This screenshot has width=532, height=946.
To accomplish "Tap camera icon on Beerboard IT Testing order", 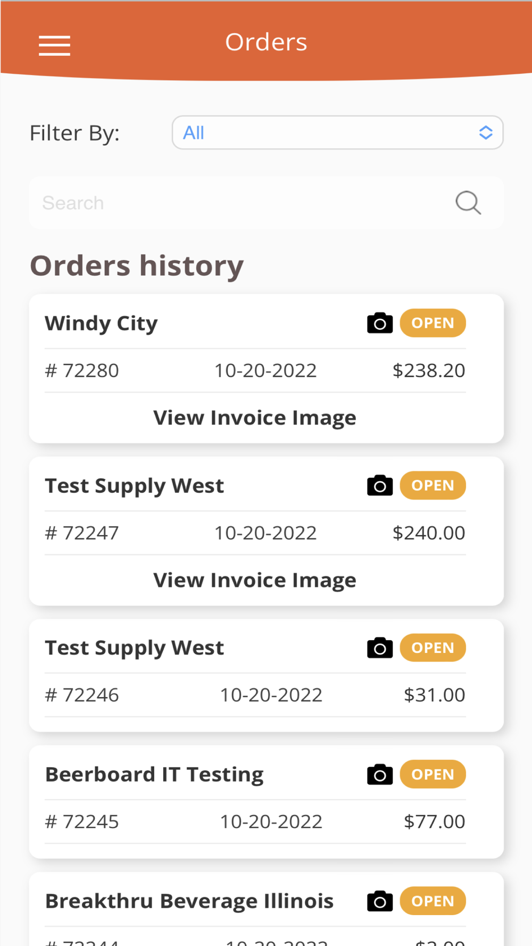I will click(380, 774).
